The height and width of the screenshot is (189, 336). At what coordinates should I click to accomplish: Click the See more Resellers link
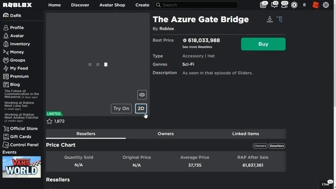point(197,47)
